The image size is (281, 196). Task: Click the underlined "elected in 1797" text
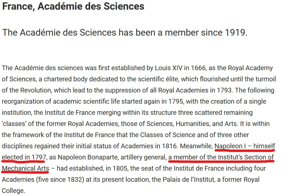pos(24,157)
